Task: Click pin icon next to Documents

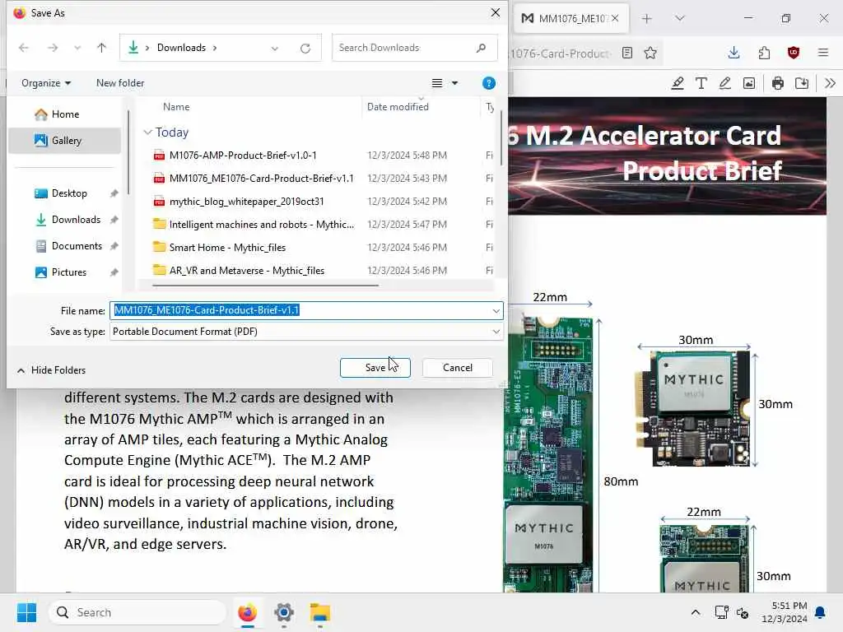Action: tap(114, 246)
